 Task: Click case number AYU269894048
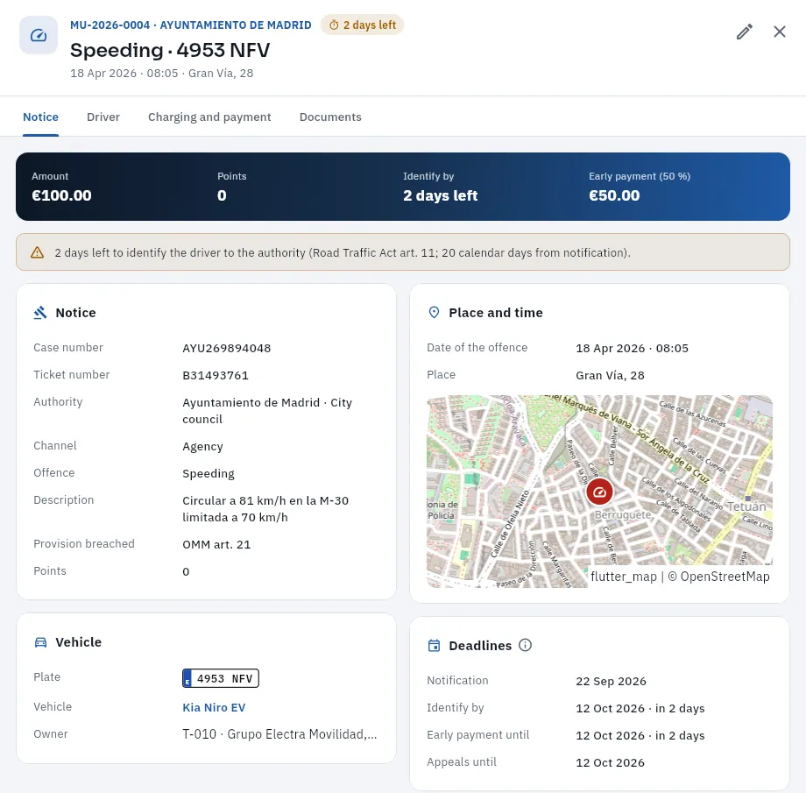tap(227, 348)
